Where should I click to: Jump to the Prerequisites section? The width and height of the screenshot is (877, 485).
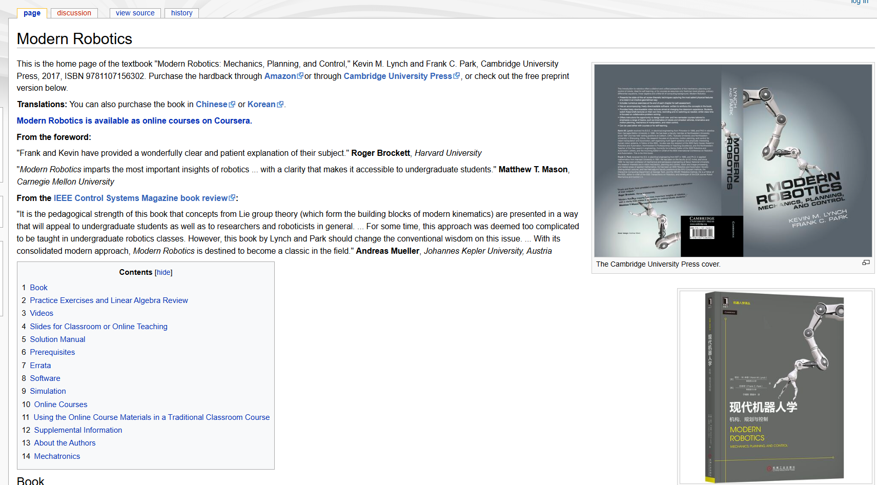(x=52, y=352)
